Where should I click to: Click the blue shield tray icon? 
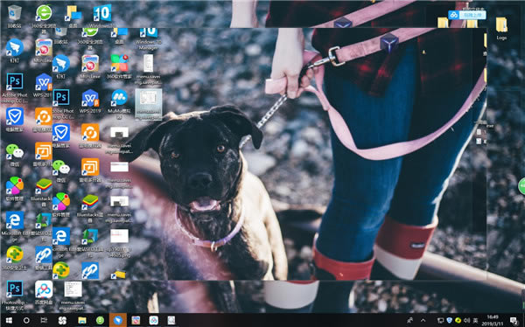tap(450, 321)
